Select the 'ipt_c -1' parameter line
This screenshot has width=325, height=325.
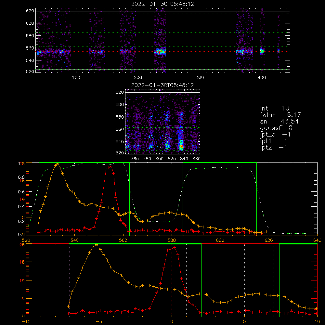276,135
